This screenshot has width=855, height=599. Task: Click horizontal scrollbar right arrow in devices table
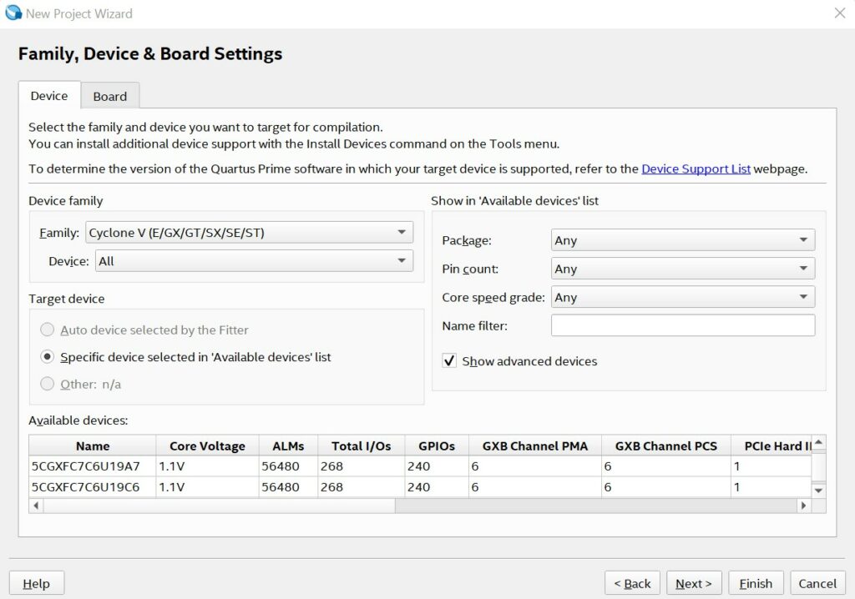(803, 506)
